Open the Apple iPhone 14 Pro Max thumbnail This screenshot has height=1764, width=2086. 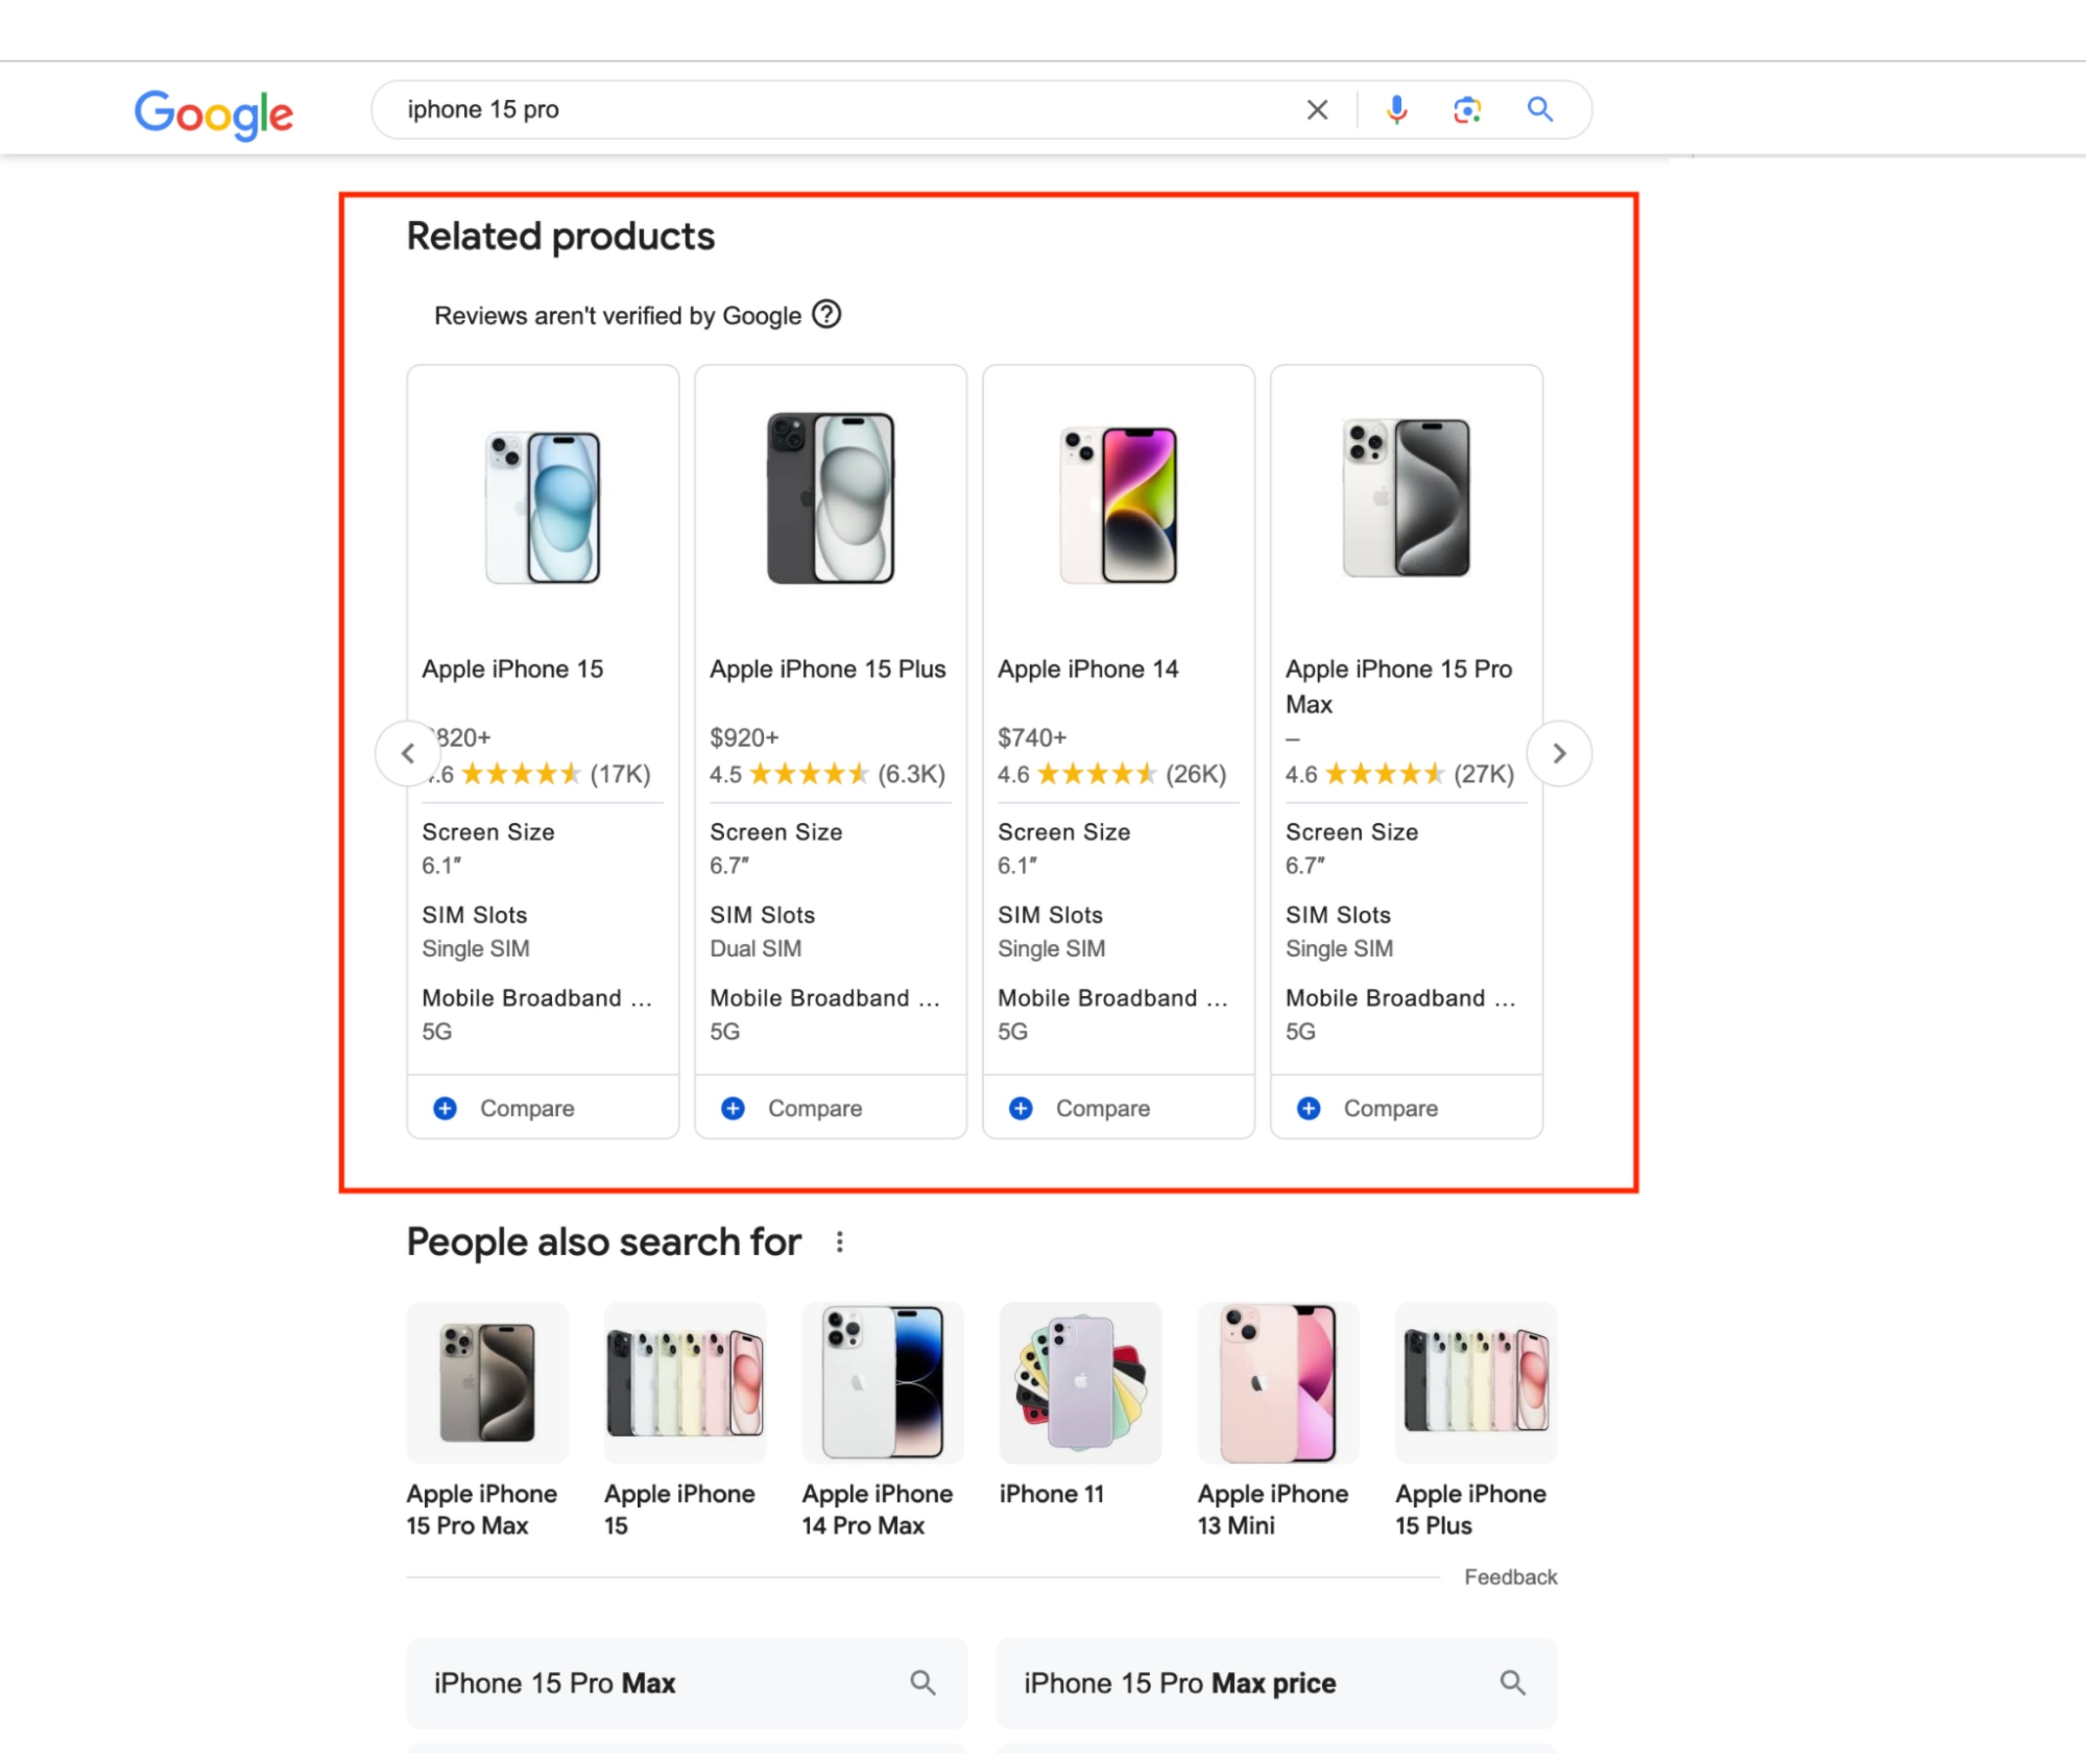(x=882, y=1383)
